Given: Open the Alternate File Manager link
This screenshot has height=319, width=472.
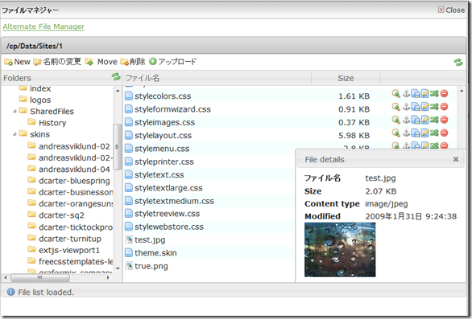Looking at the screenshot, I should click(43, 27).
